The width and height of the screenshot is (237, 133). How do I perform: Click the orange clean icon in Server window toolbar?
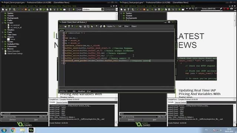(x=26, y=10)
